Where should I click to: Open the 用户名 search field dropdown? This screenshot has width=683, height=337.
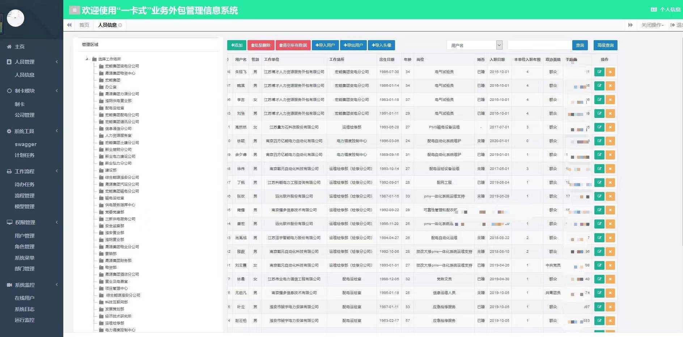click(499, 45)
